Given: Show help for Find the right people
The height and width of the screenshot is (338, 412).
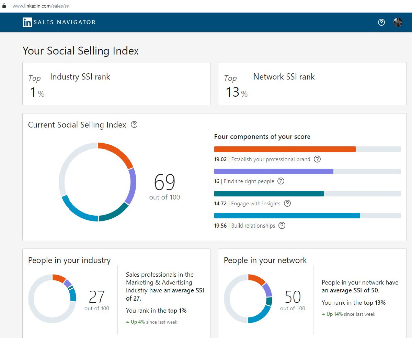Looking at the screenshot, I should (x=281, y=181).
